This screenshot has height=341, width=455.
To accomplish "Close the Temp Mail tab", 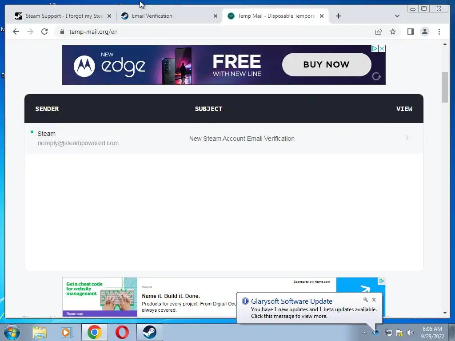I will coord(322,16).
